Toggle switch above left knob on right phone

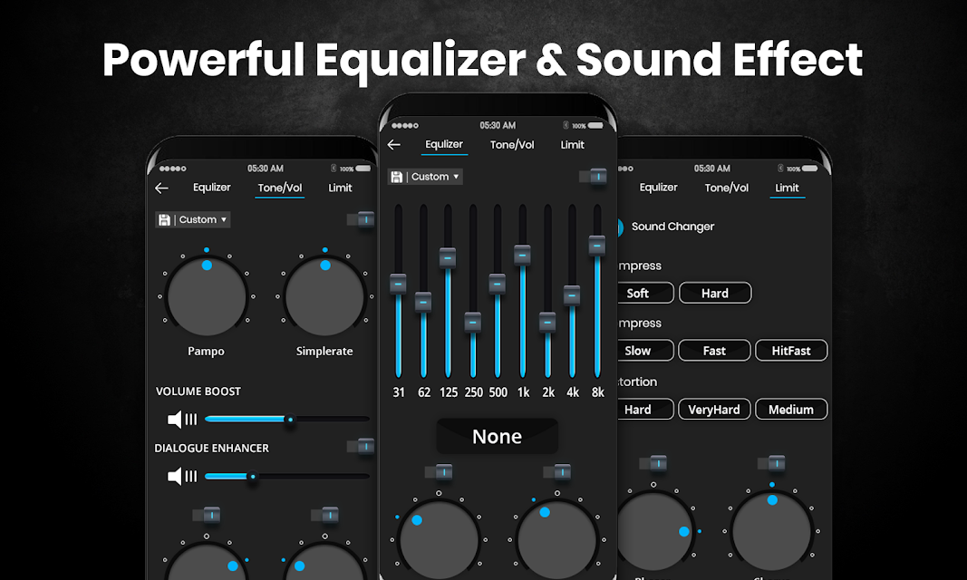click(x=653, y=463)
